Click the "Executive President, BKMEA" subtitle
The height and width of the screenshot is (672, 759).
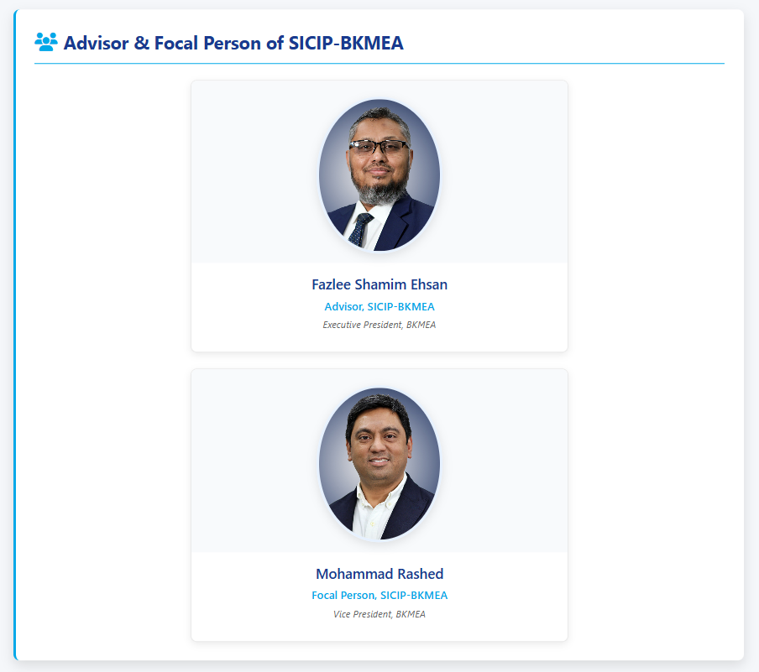point(379,325)
